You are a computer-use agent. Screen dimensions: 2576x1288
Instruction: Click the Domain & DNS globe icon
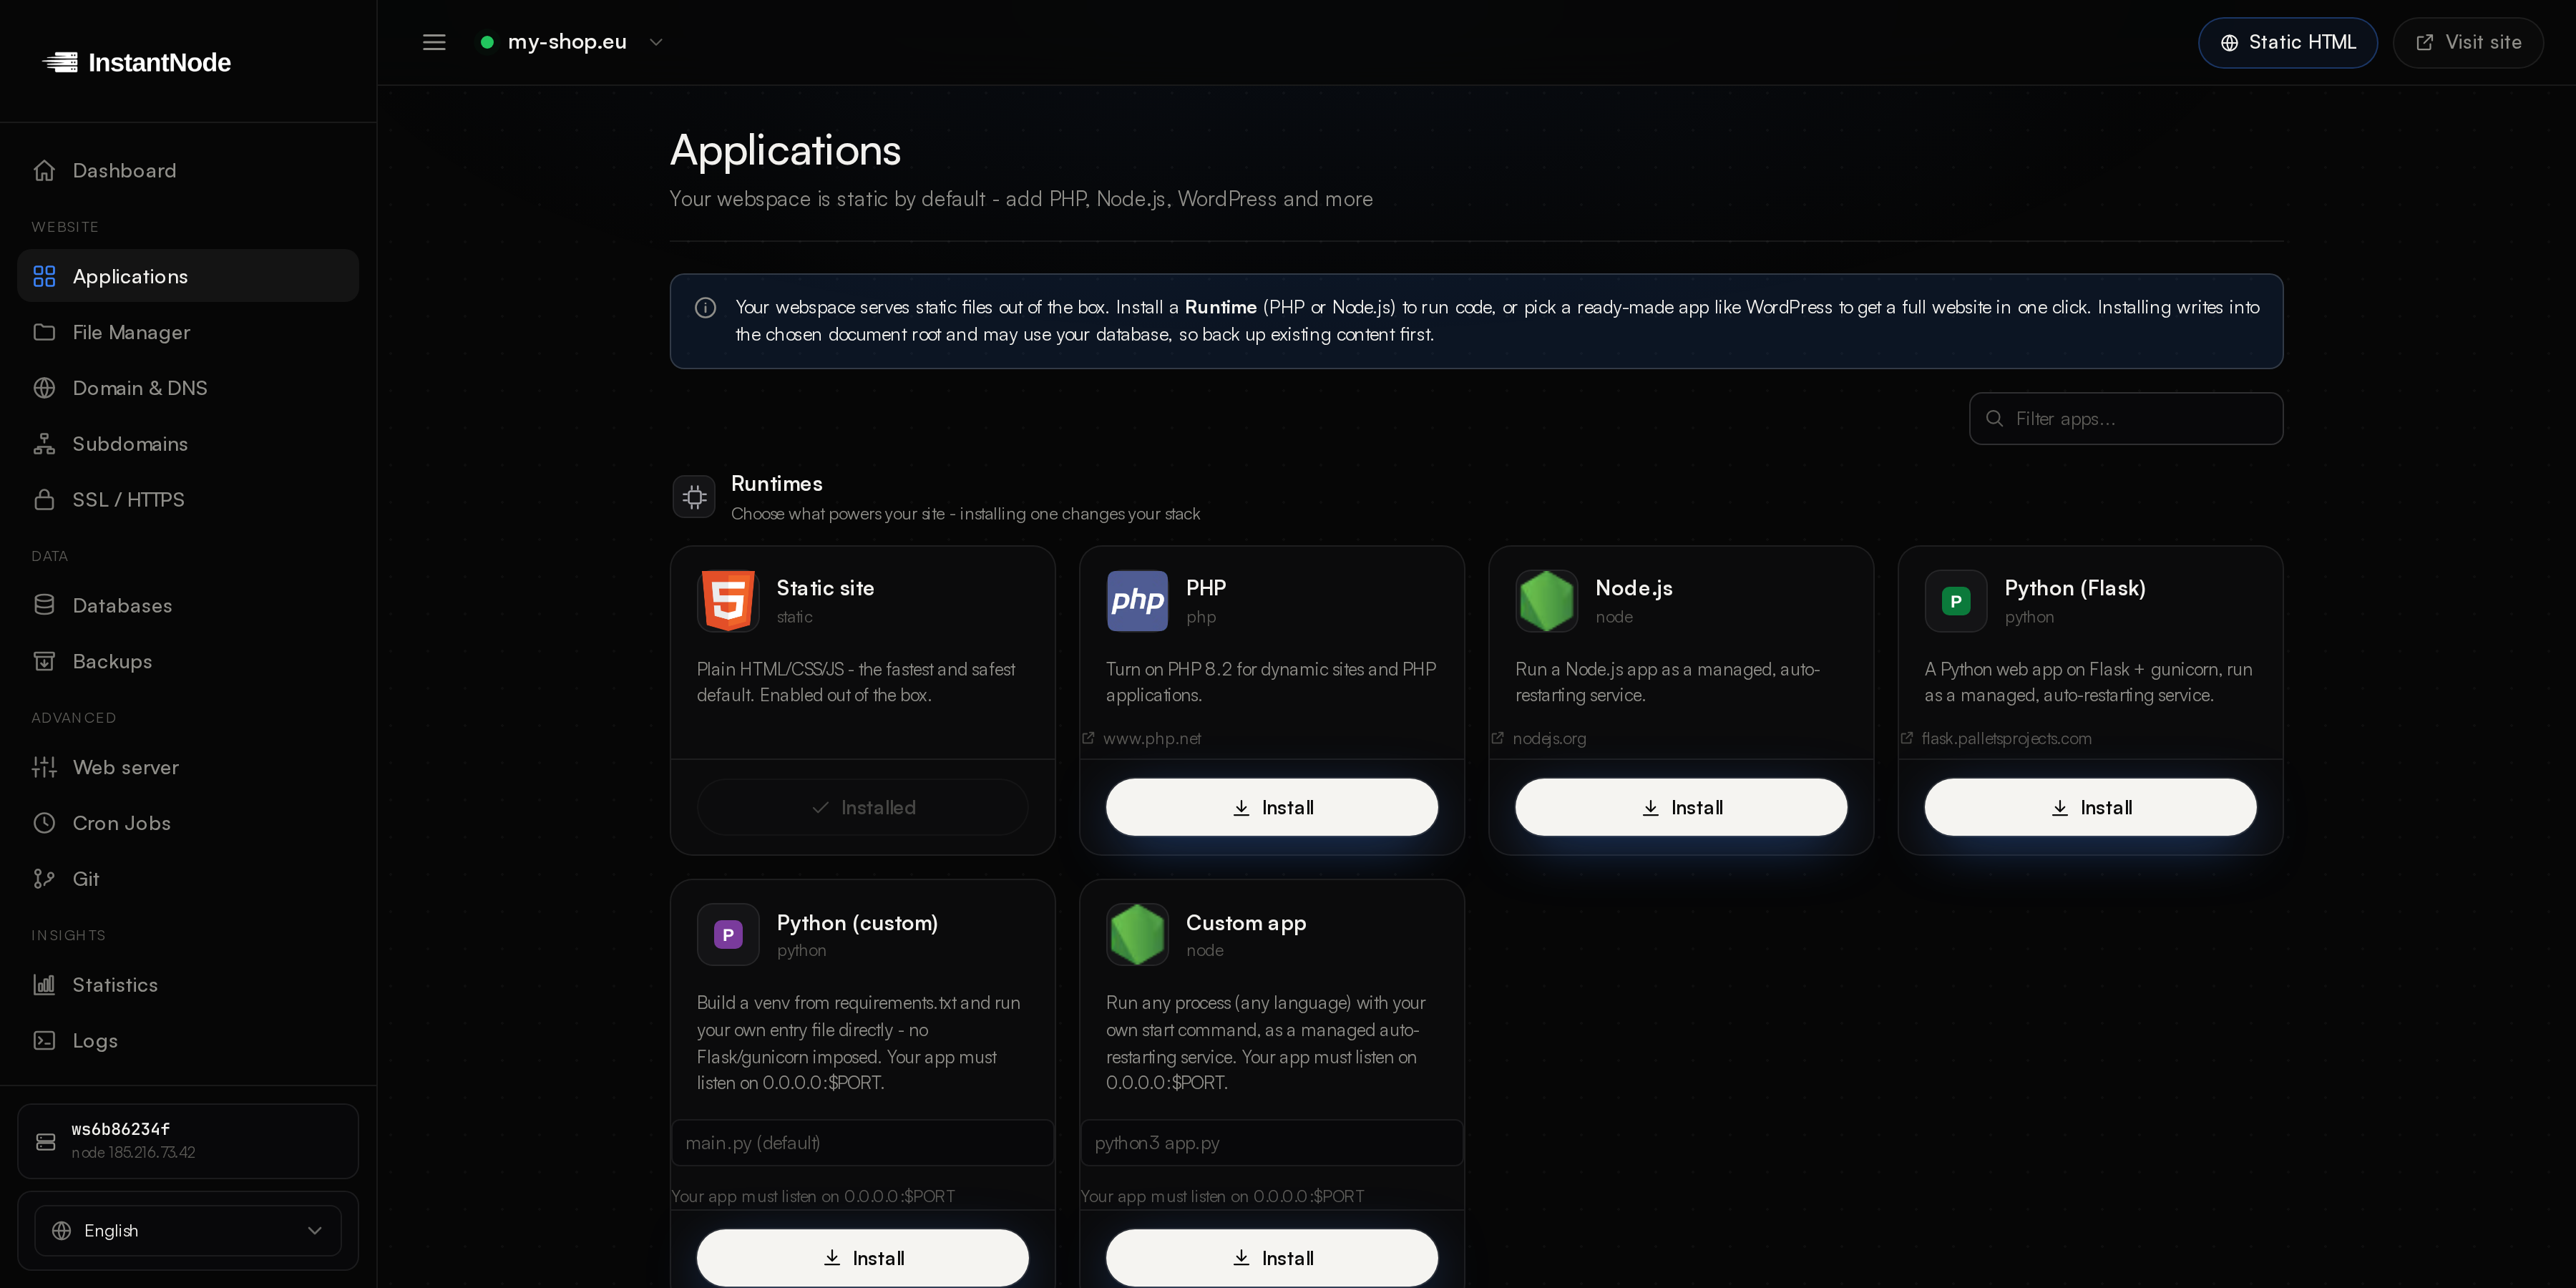click(44, 387)
